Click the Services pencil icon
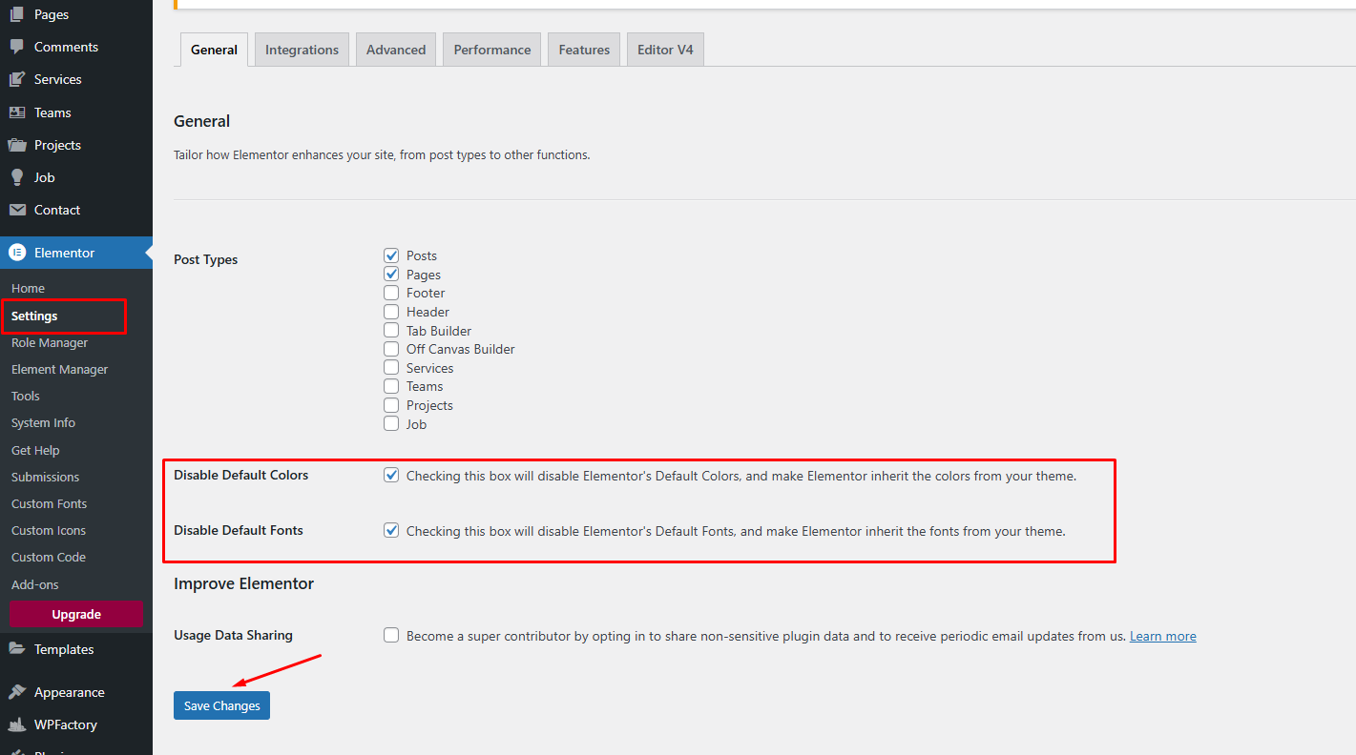This screenshot has width=1356, height=755. pos(17,79)
